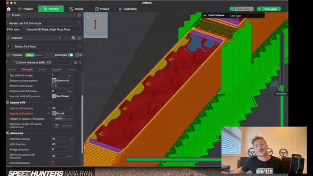This screenshot has height=176, width=313.
Task: Click the Process section icon
Action: point(8,55)
